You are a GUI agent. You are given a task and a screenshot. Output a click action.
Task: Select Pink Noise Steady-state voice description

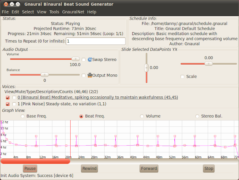[x=62, y=104]
